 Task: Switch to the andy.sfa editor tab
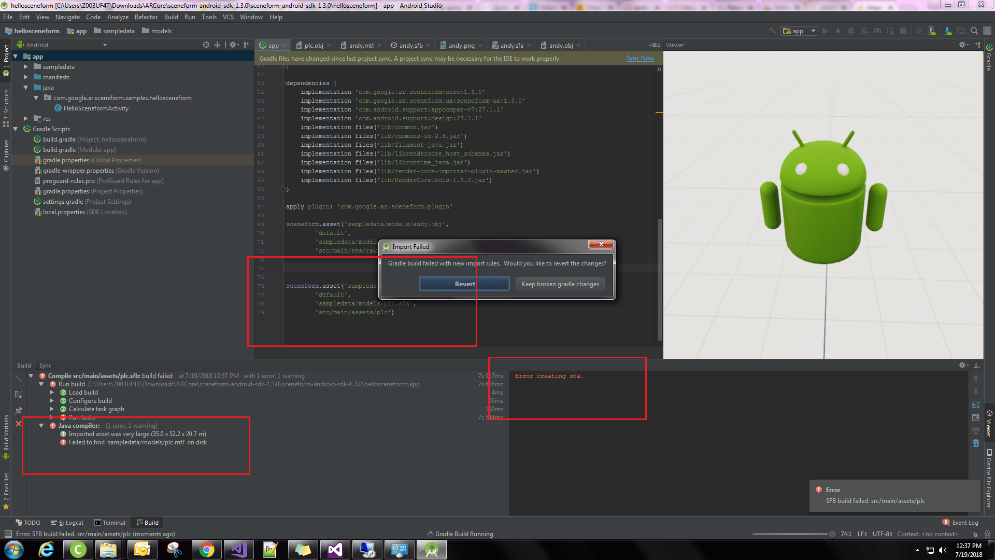click(x=511, y=46)
